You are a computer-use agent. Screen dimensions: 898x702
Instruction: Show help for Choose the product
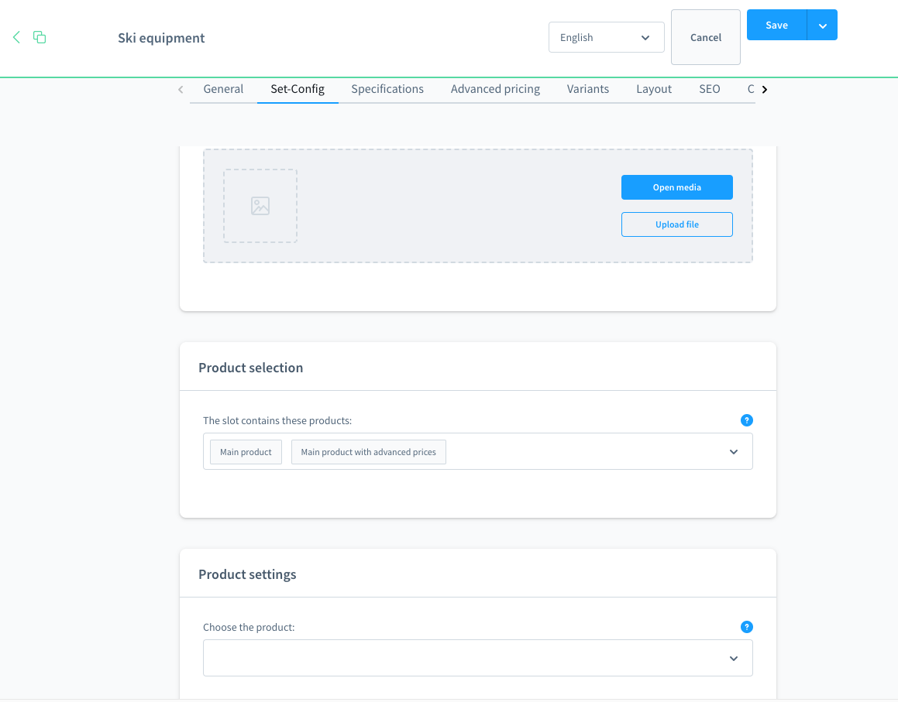(x=746, y=627)
